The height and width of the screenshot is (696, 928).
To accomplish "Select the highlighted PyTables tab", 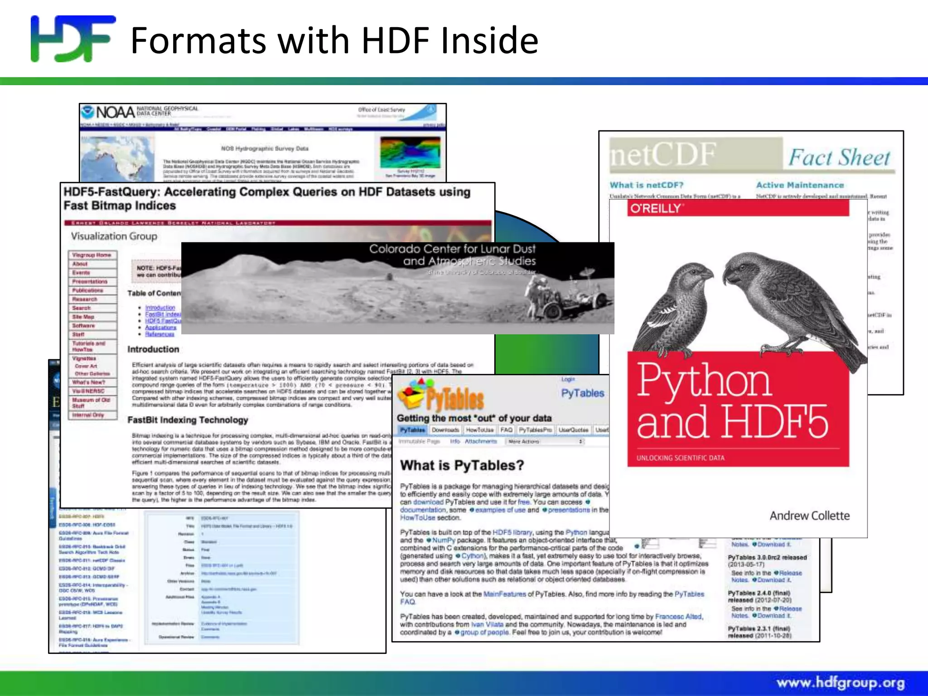I will point(412,430).
